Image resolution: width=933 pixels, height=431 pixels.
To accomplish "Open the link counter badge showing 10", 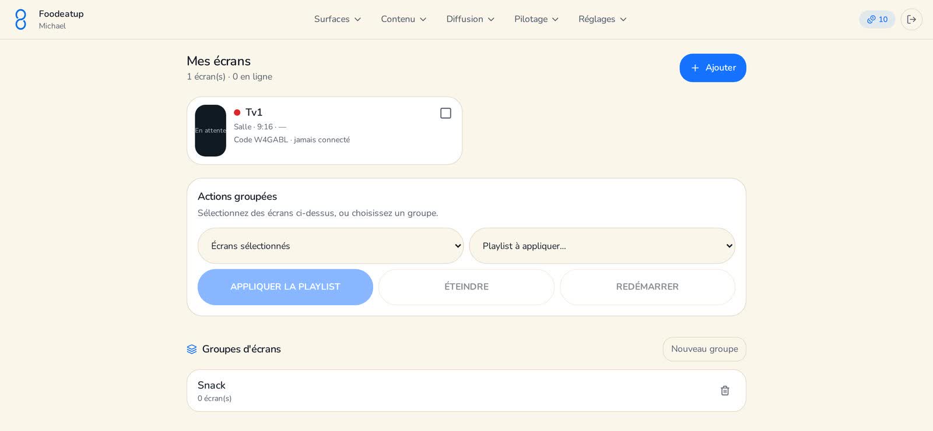I will coord(877,19).
